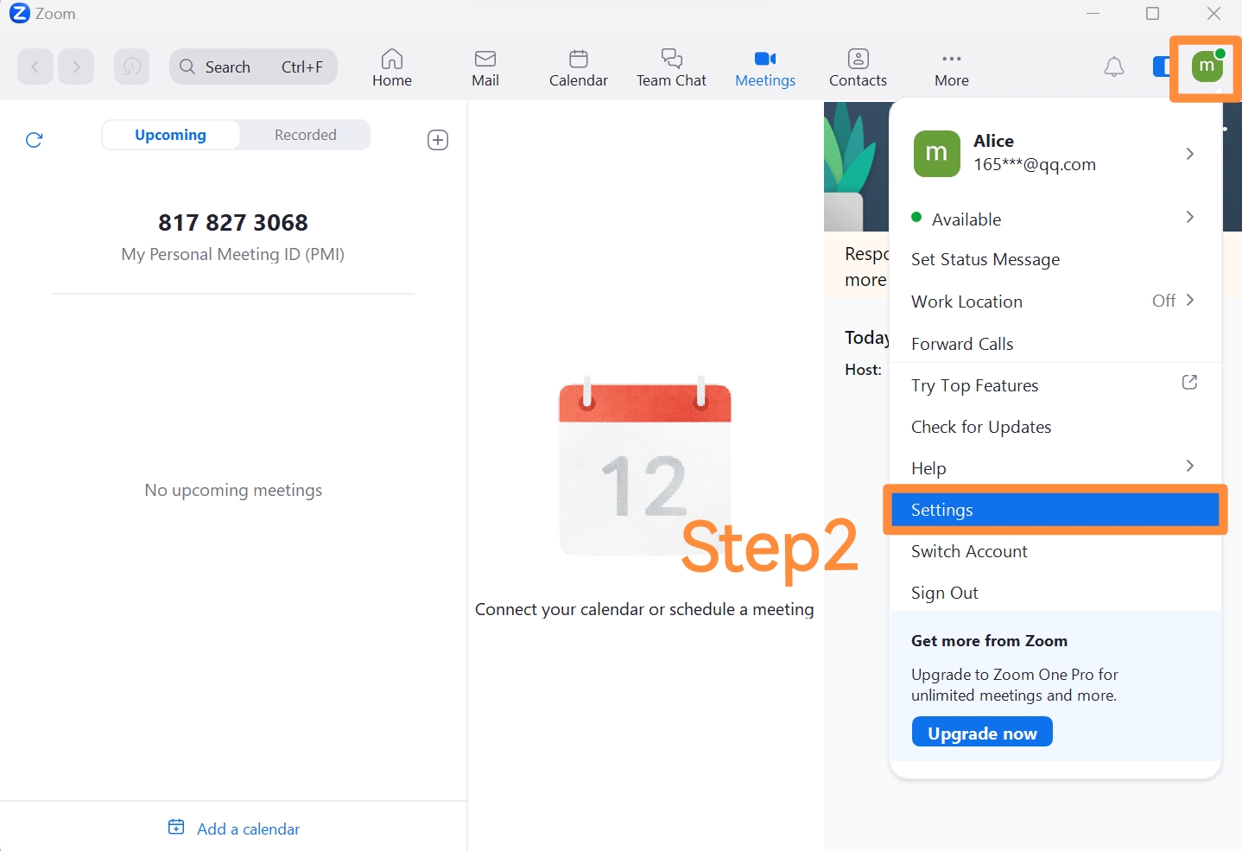
Task: Open Work Location submenu
Action: pyautogui.click(x=1055, y=301)
